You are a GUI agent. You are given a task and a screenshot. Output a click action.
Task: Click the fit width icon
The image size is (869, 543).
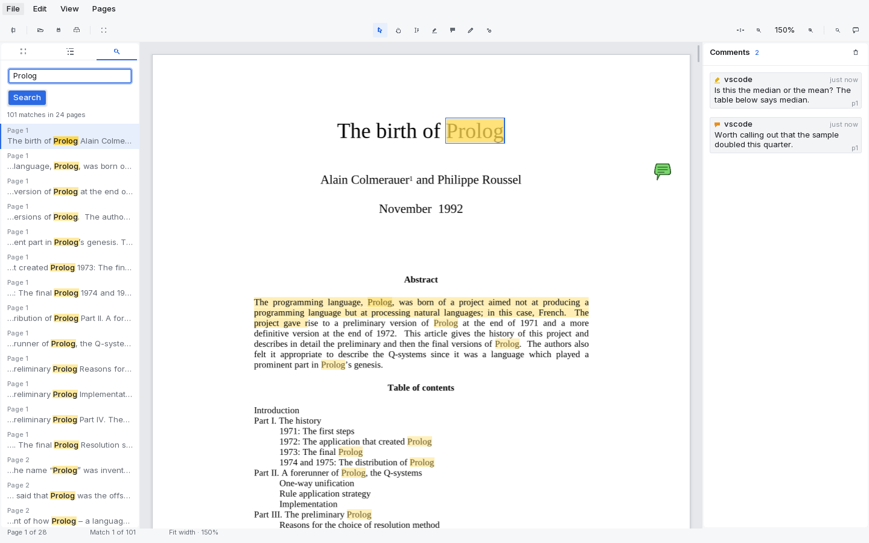(740, 30)
